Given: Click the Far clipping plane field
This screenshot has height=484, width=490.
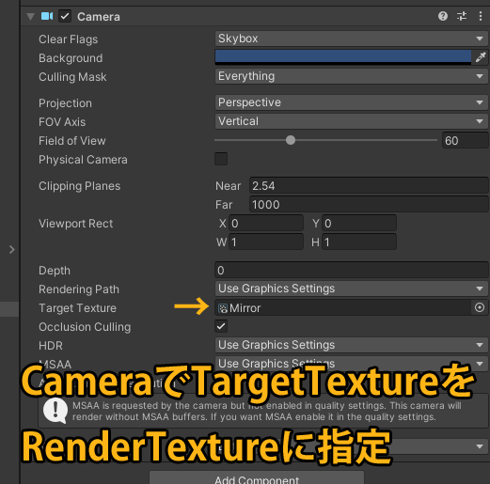Looking at the screenshot, I should point(369,204).
